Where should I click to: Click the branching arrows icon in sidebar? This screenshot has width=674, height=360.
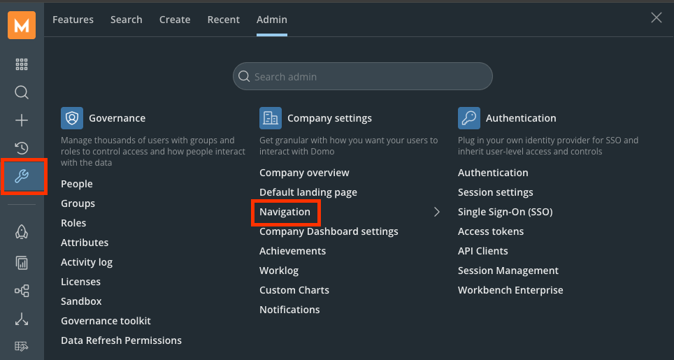point(22,319)
